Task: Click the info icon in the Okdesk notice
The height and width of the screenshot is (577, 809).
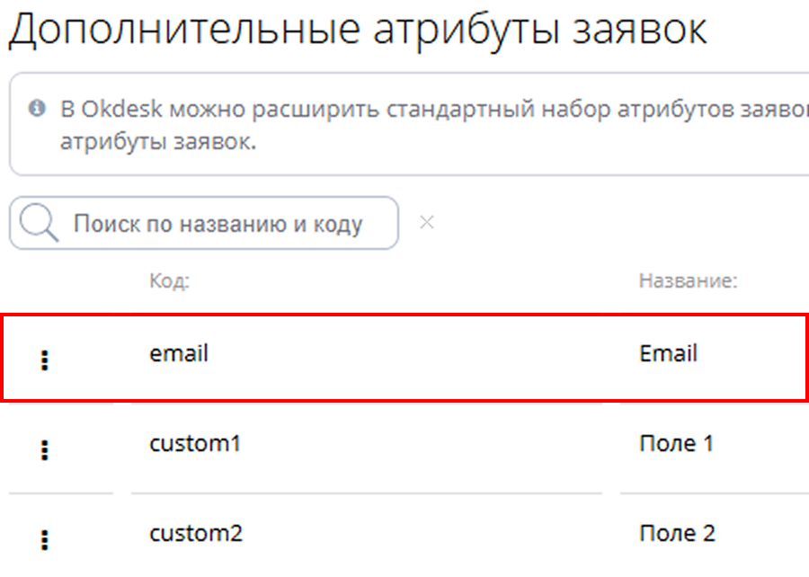Action: pos(37,109)
